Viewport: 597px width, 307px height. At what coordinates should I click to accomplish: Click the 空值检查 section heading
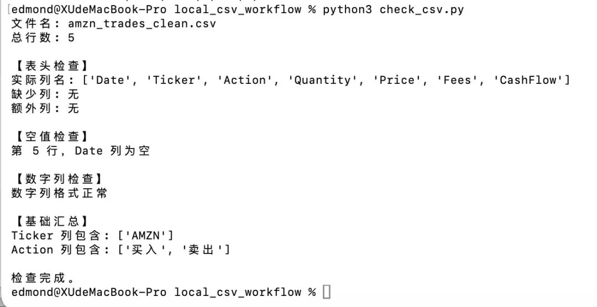coord(51,136)
